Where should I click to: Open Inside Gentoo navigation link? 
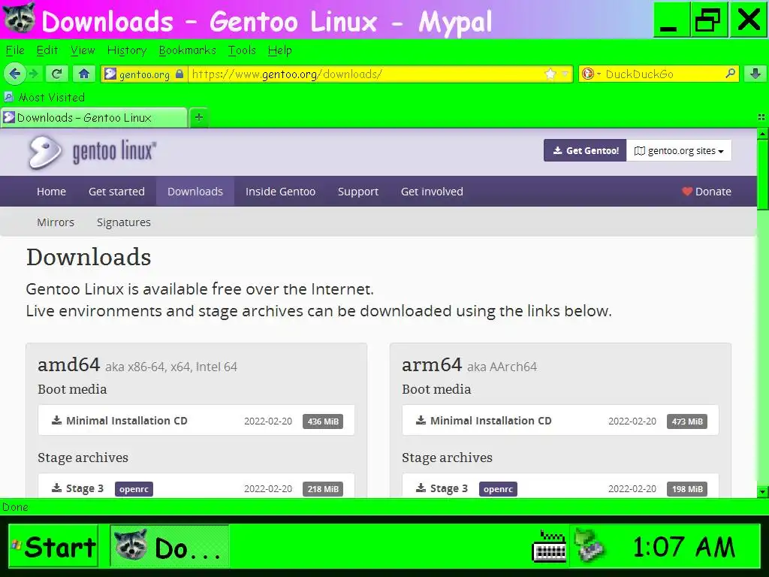[x=280, y=192]
